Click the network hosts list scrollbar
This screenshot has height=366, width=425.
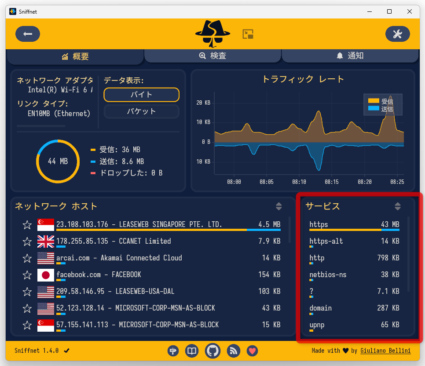click(x=289, y=230)
